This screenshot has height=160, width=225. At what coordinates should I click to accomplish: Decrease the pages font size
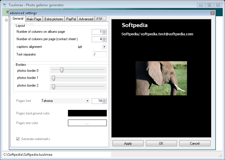(x=104, y=102)
